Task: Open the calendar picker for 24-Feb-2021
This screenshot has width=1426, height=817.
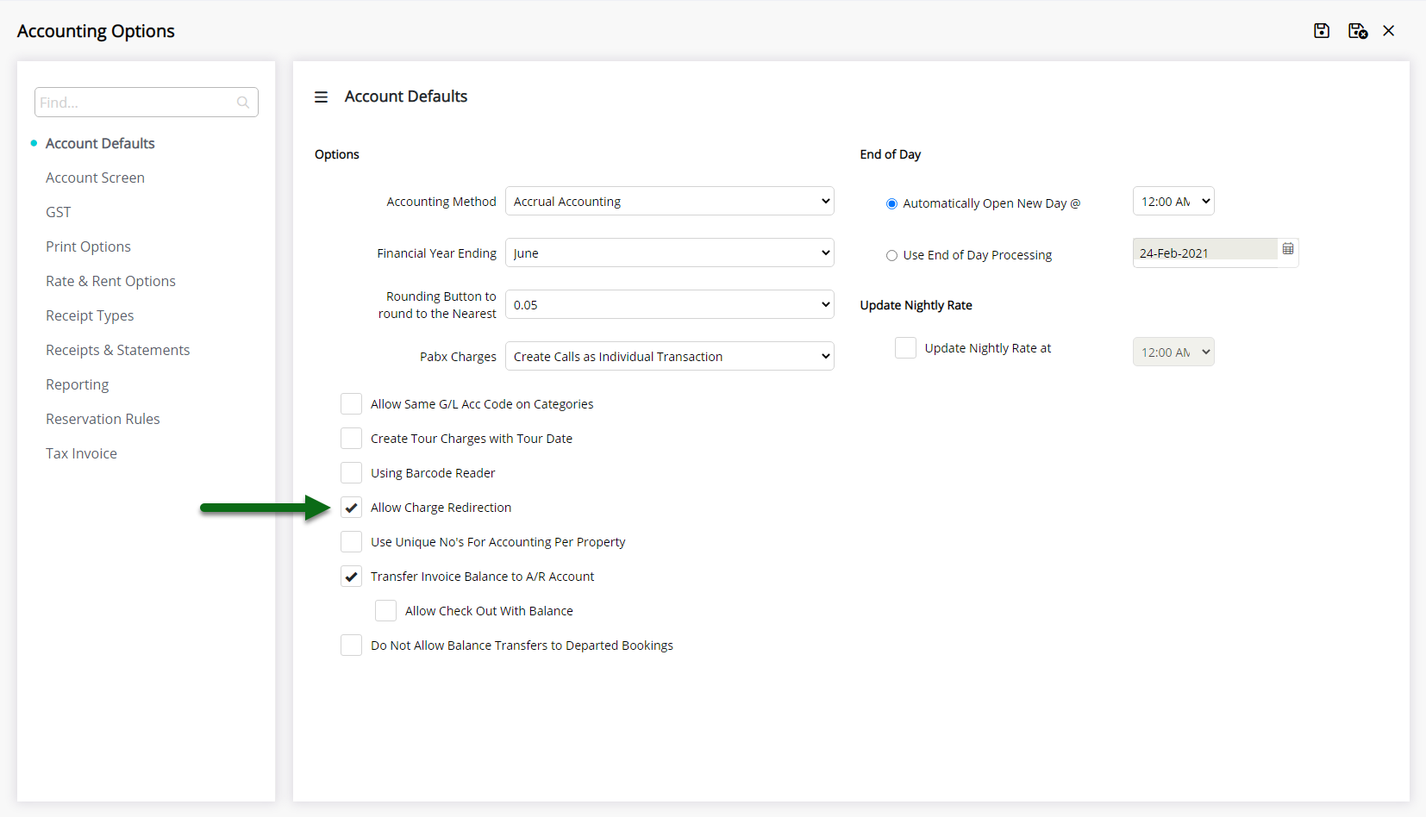Action: point(1287,249)
